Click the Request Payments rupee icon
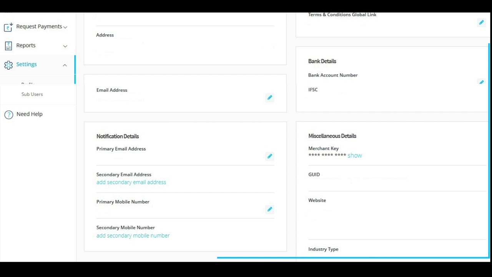The image size is (492, 277). 8,27
